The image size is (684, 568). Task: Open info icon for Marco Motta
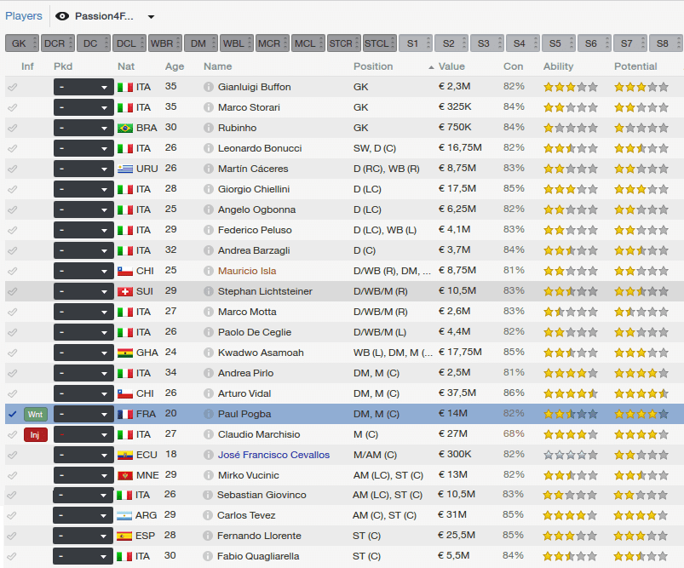coord(209,312)
